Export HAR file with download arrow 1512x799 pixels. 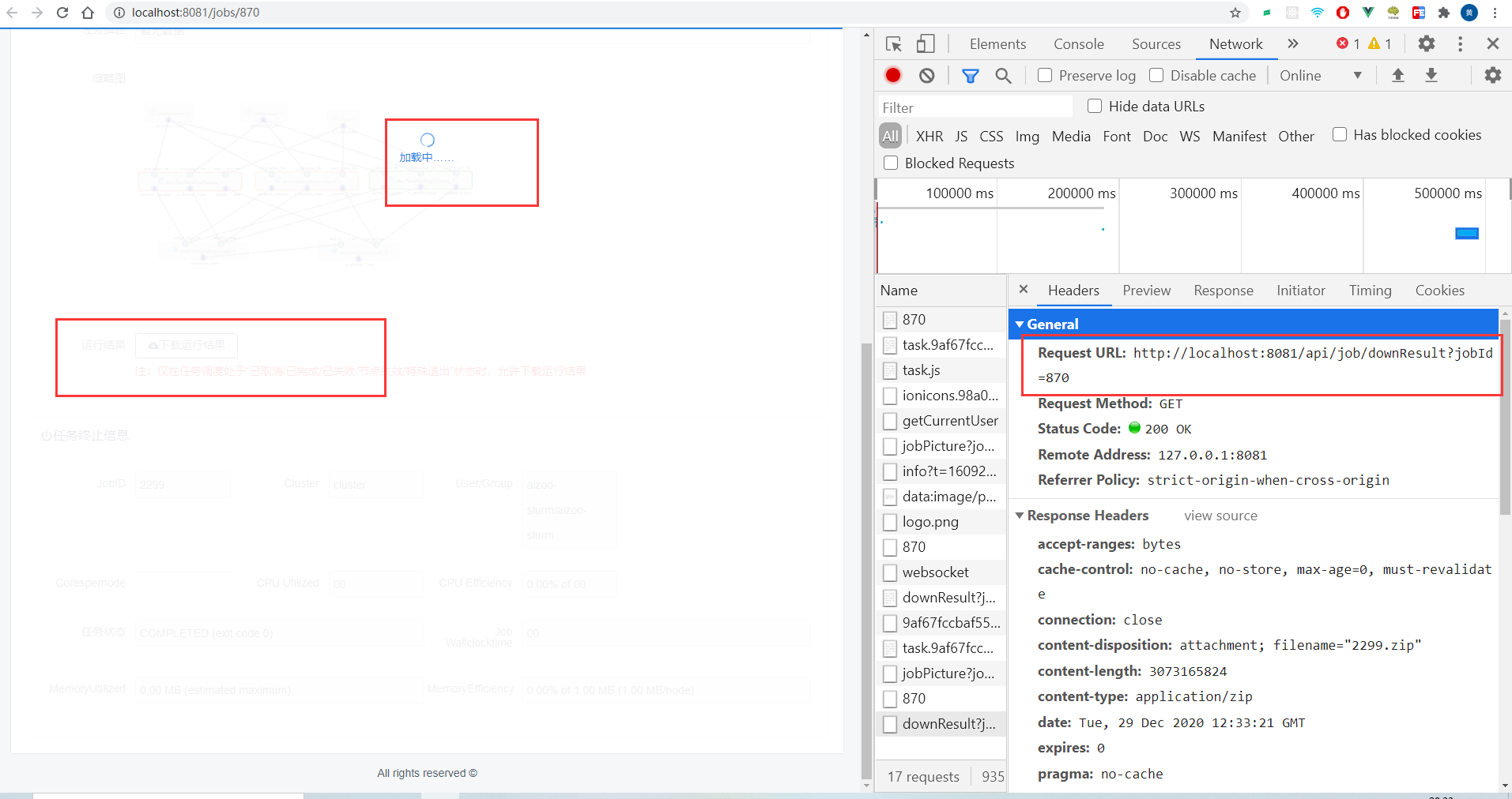pos(1431,75)
